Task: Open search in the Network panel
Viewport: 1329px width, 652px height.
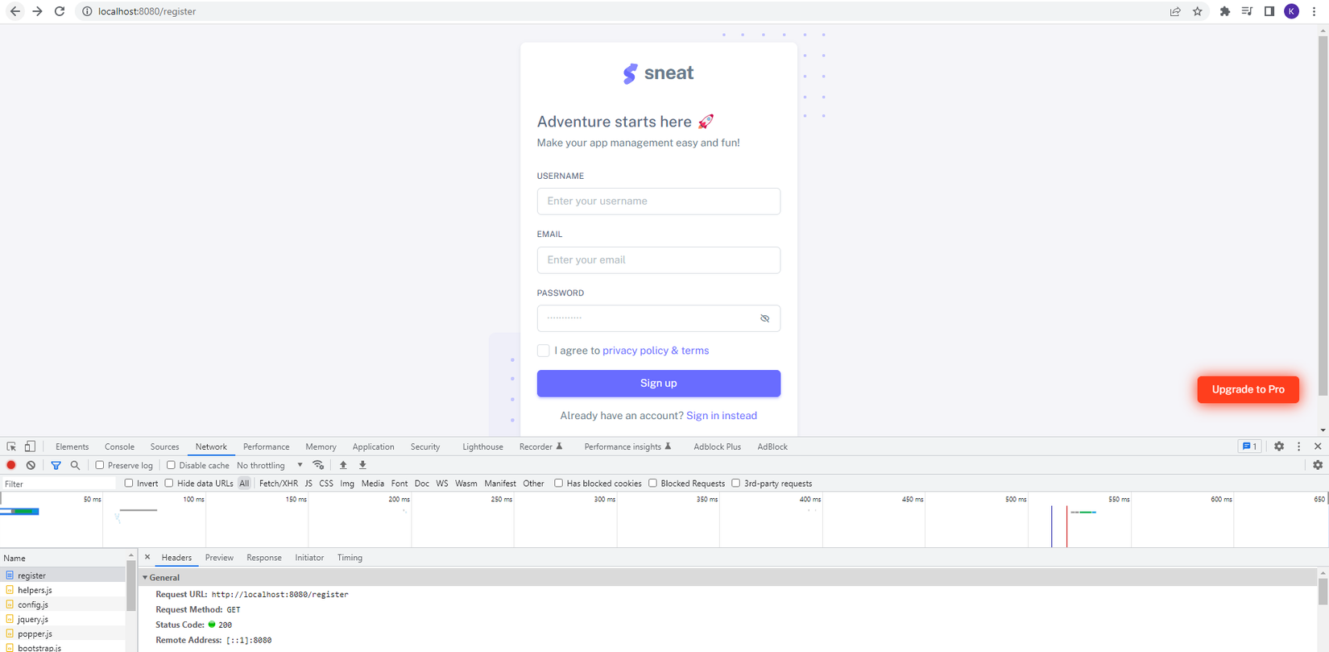Action: click(x=75, y=465)
